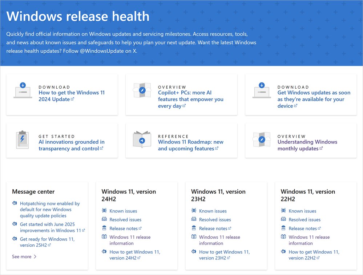Expand See more in Message center

[24, 256]
